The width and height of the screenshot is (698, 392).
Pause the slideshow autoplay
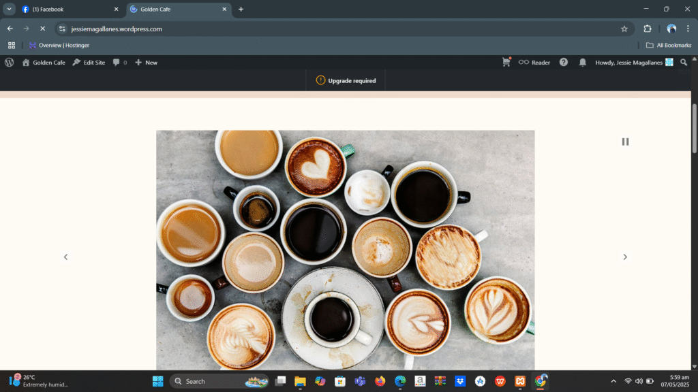click(625, 142)
